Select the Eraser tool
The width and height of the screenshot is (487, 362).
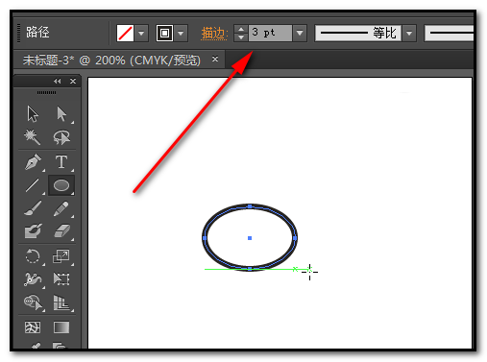click(61, 230)
